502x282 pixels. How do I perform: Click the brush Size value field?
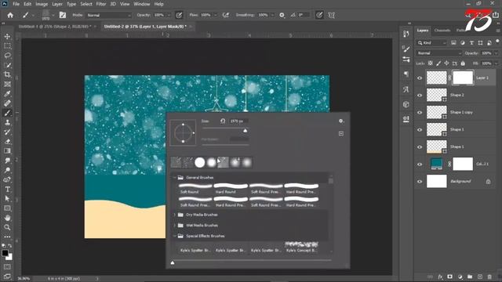[x=238, y=121]
